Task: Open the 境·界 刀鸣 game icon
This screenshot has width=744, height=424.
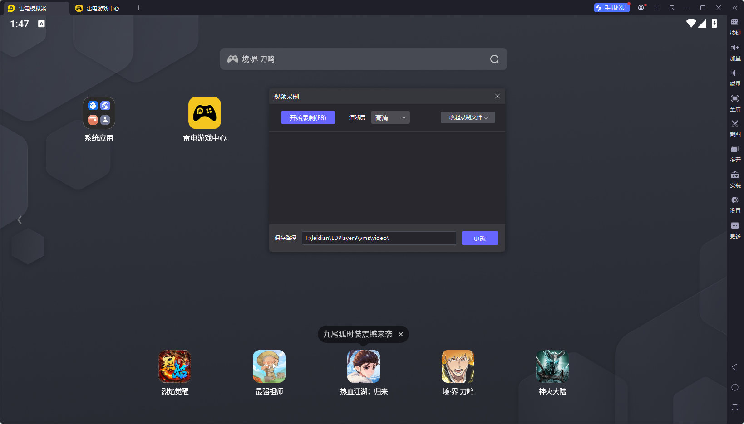Action: click(458, 366)
